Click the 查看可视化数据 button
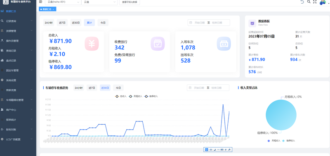330x156 pixels. [130, 2]
